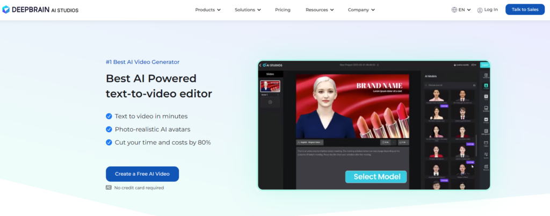Click the back arrow in AI Studios editor
Viewport: 550px width, 216px height.
260,65
